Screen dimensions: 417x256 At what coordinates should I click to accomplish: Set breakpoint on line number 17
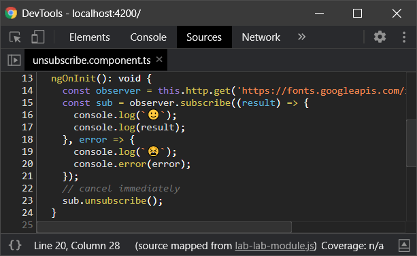27,127
